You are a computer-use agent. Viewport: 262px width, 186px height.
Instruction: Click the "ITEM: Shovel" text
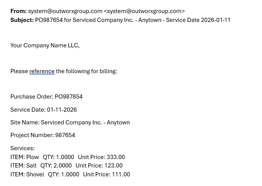click(x=27, y=174)
